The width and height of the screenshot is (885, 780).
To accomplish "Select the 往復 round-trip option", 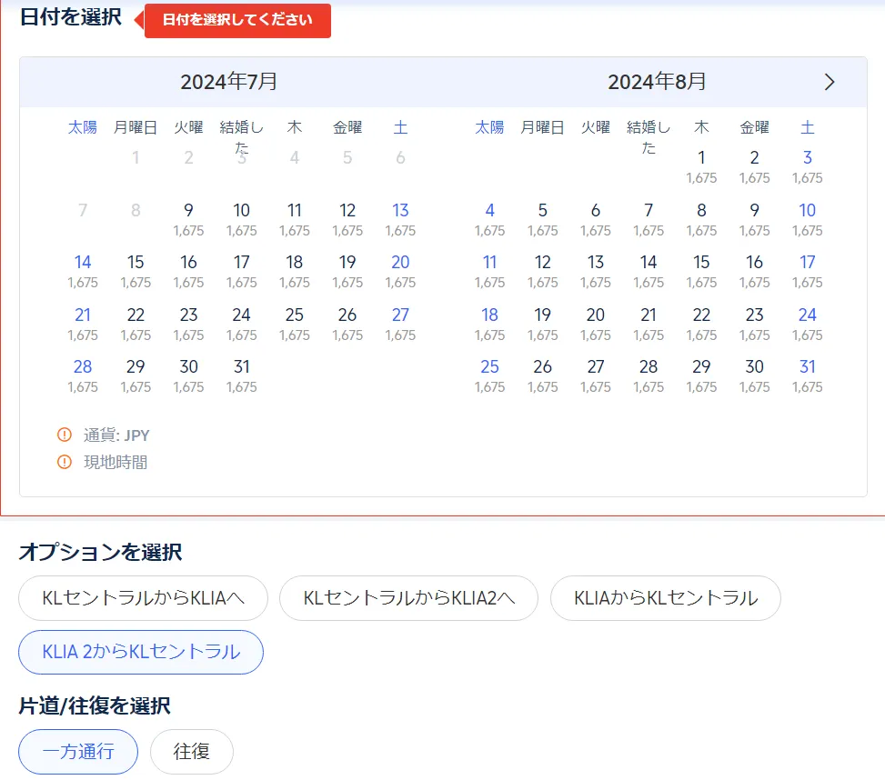I will coord(191,751).
